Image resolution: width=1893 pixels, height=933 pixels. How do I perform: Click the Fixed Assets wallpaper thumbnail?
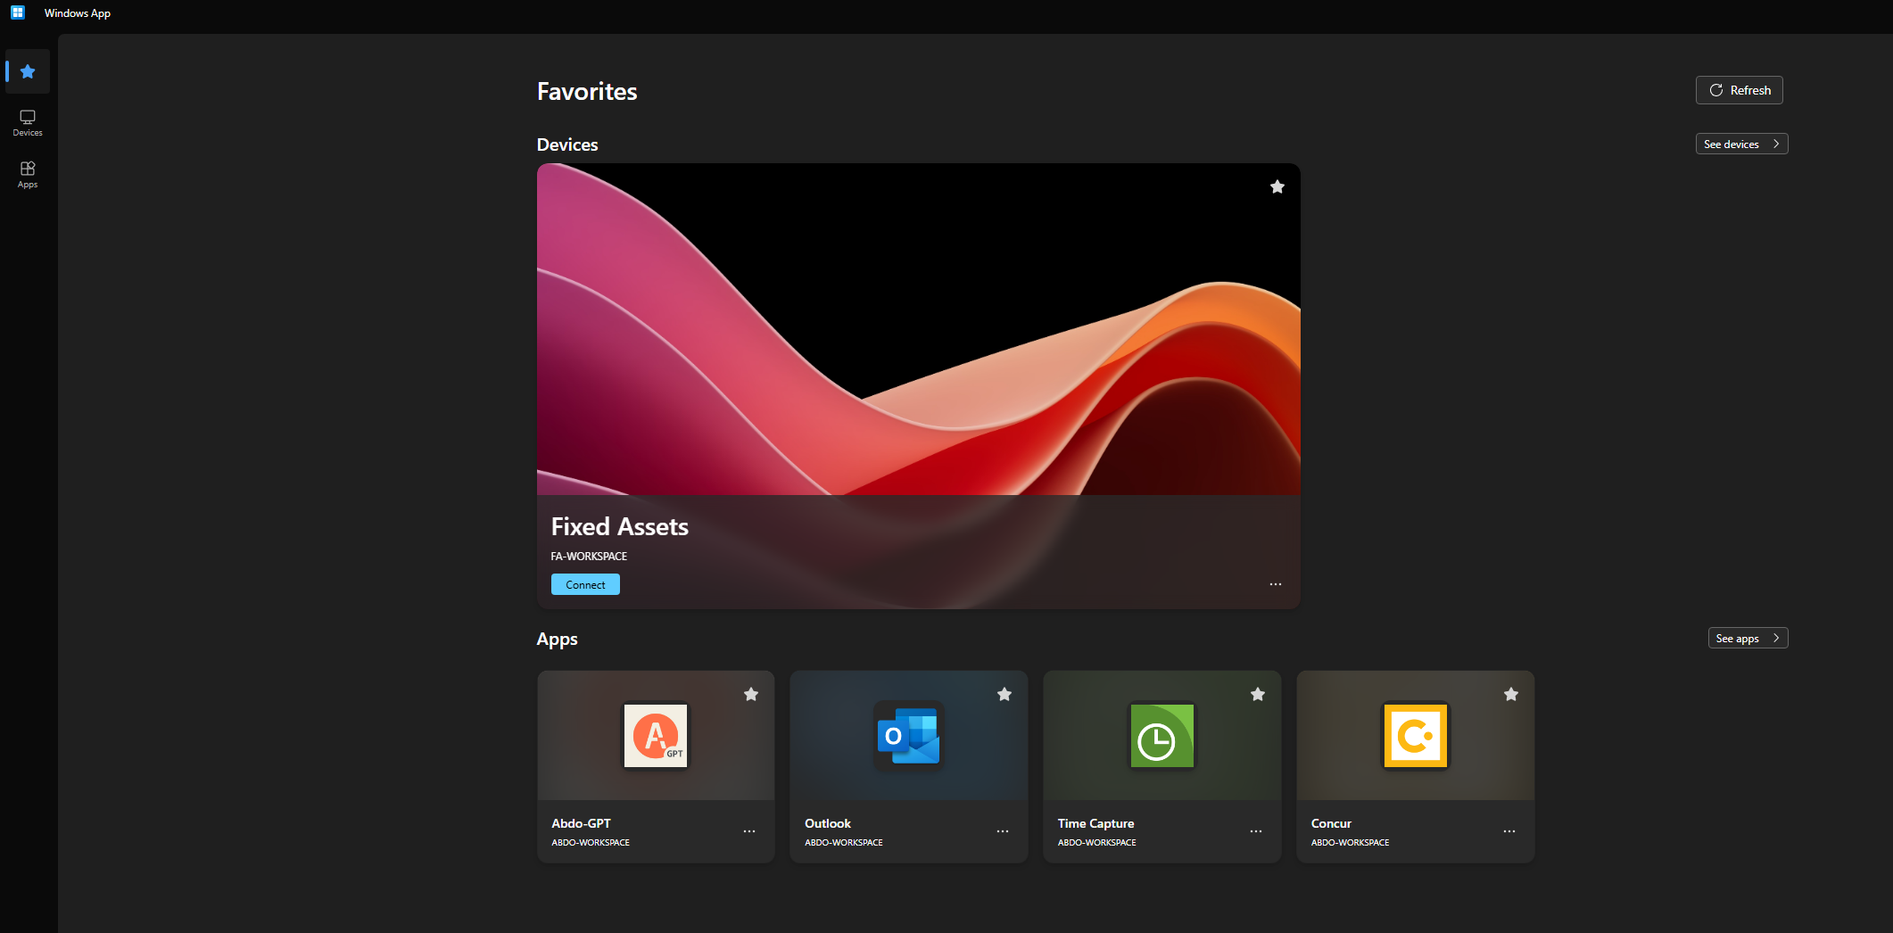pyautogui.click(x=918, y=330)
